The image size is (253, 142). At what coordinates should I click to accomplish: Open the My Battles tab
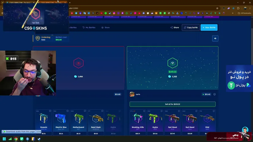89,28
